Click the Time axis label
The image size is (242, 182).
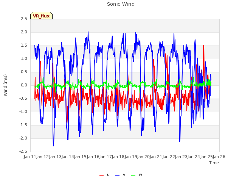pos(214,163)
